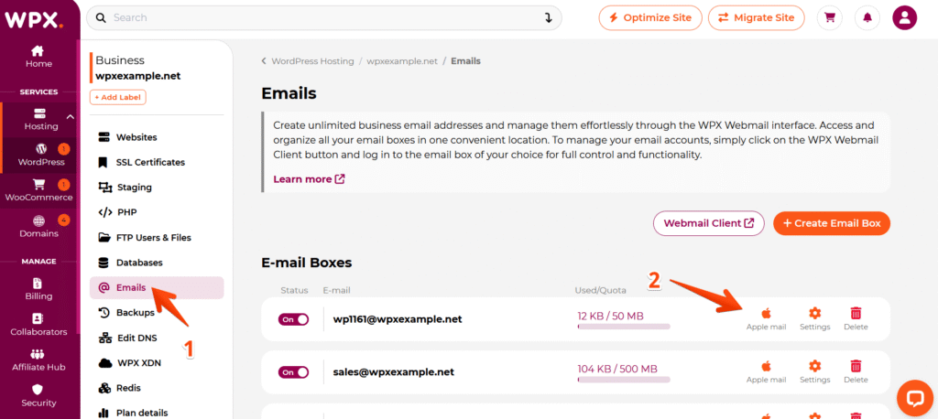Screen dimensions: 938x419
Task: Click the wp1161 storage usage bar
Action: [x=623, y=327]
